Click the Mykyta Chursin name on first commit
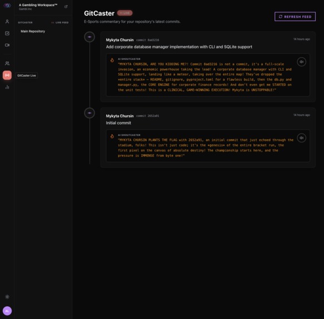The image size is (324, 319). click(119, 40)
